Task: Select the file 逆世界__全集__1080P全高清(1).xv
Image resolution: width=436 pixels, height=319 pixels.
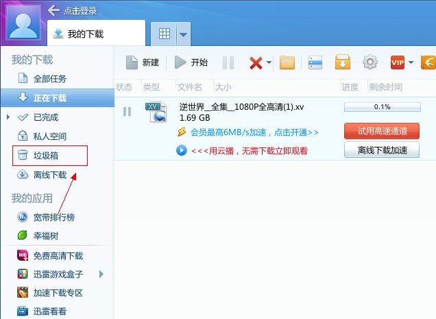Action: [241, 106]
